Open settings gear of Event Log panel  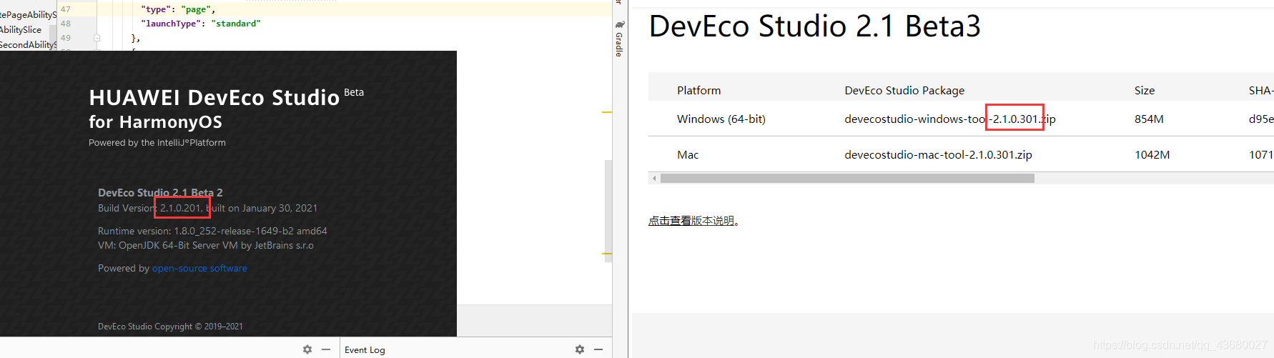point(580,349)
